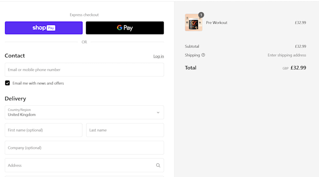Click the Pre Workout product name
Screen dimensions: 319x177
(216, 22)
